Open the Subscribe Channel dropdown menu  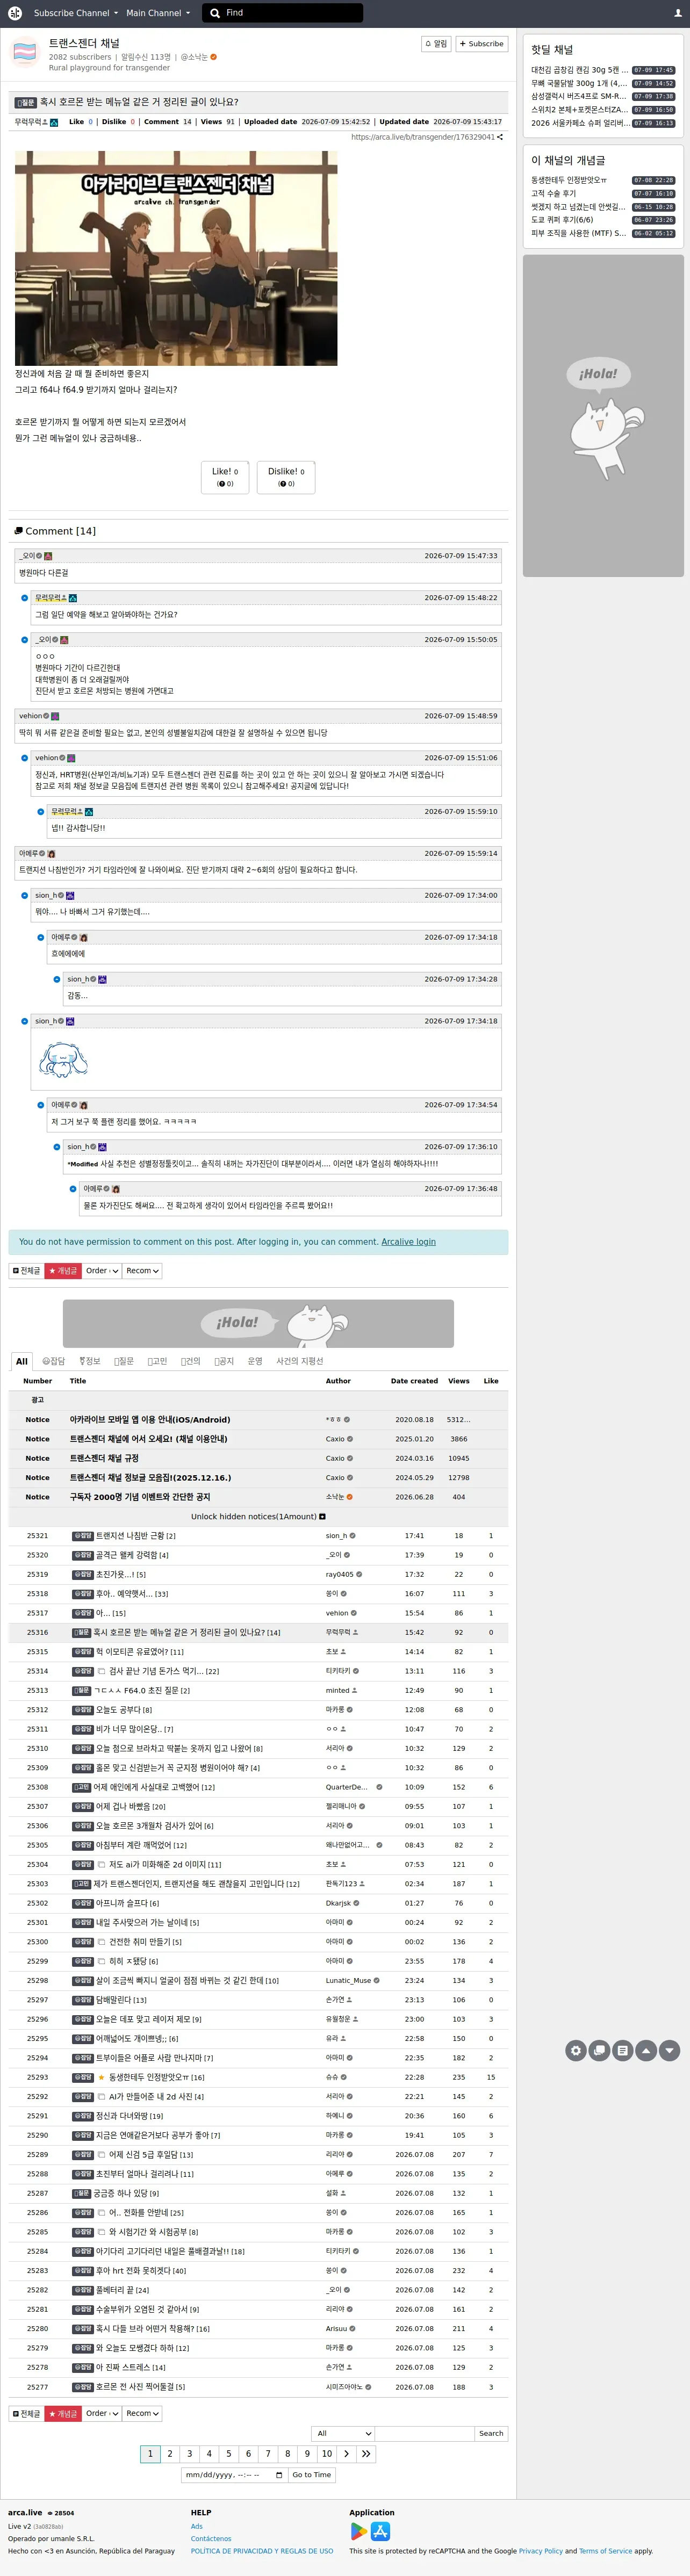click(x=75, y=13)
